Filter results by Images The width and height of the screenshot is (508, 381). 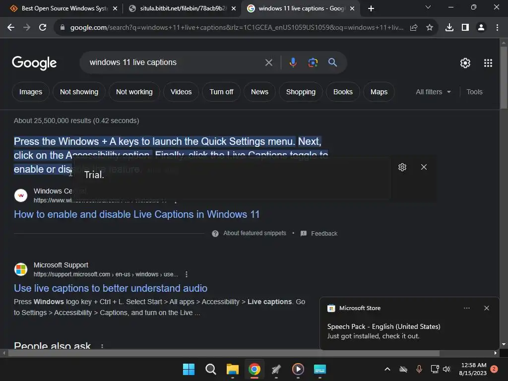[x=31, y=92]
